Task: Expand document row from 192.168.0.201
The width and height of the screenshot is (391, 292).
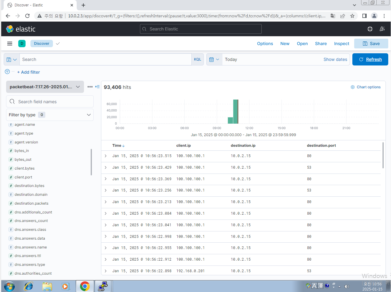Action: [x=106, y=271]
